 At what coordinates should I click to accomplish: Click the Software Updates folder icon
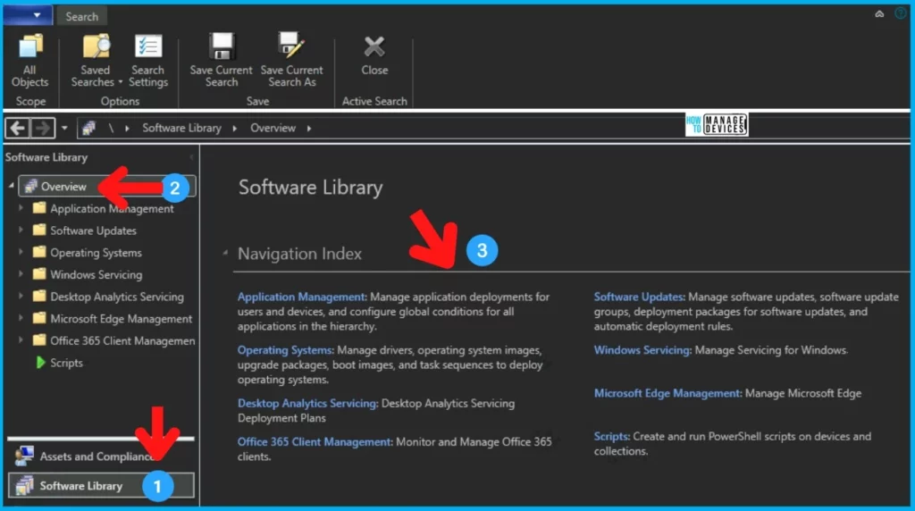[x=39, y=230]
